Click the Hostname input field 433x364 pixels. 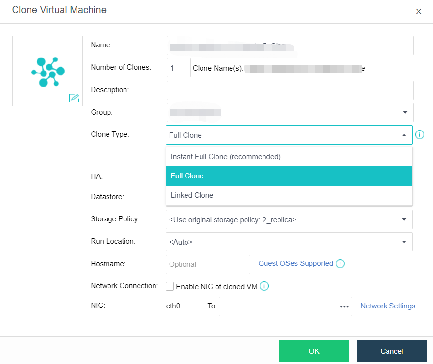click(208, 264)
